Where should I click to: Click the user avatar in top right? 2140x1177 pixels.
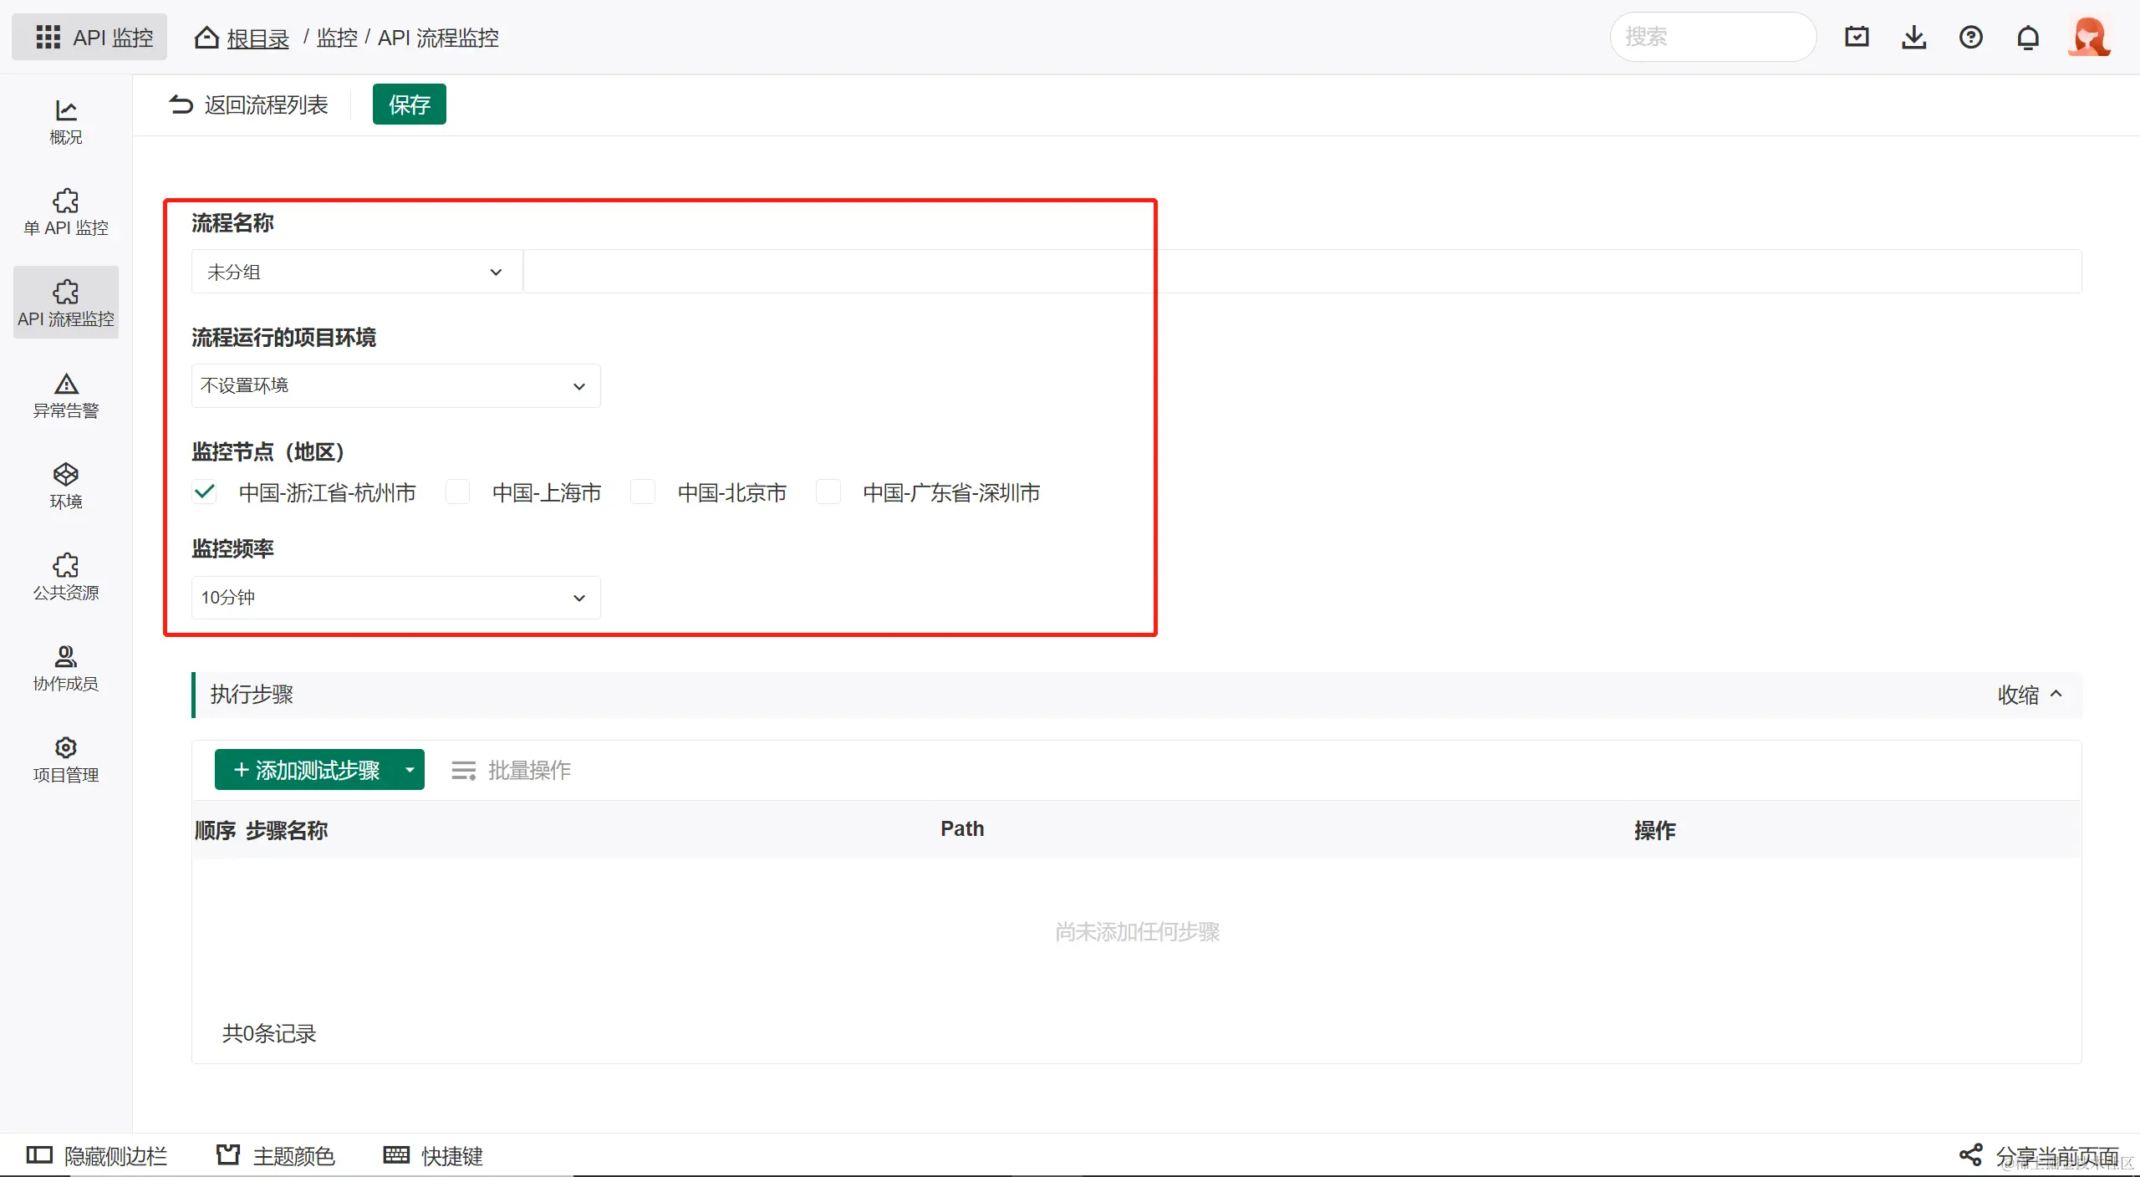2089,38
